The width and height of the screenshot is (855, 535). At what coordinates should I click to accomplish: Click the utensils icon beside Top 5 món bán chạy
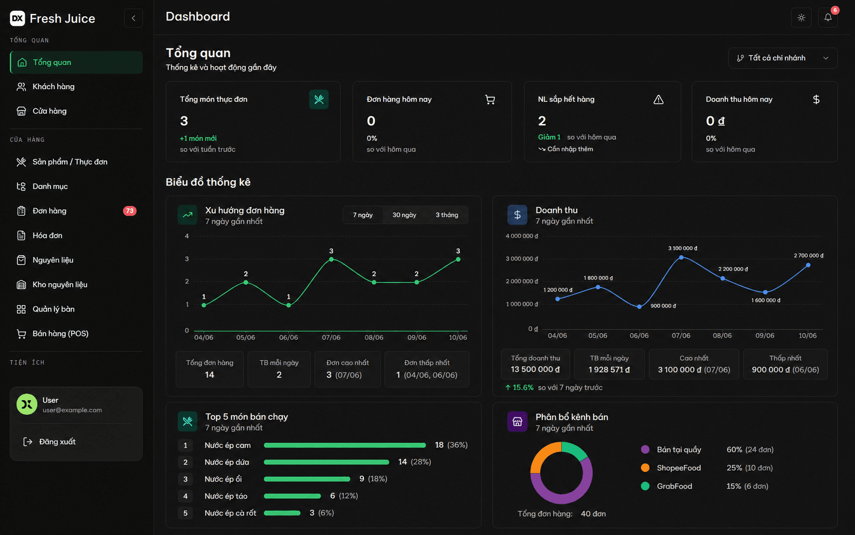(188, 421)
